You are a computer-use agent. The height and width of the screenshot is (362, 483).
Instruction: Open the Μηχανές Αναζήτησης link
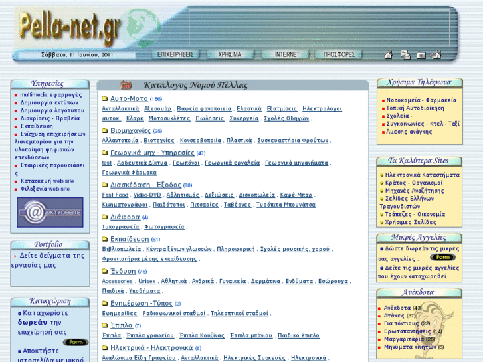pos(415,191)
